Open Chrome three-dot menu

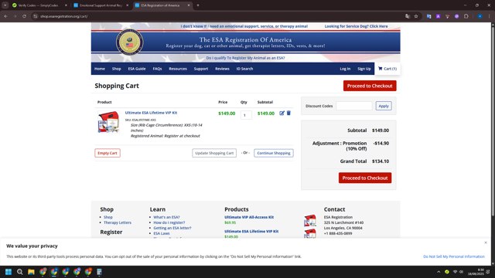(490, 16)
